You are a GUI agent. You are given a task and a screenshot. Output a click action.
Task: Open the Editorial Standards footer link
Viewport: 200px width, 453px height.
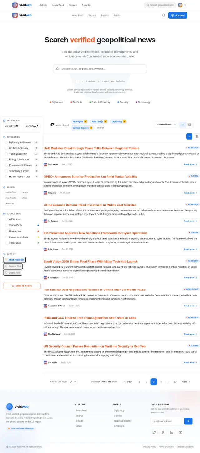pos(185,447)
